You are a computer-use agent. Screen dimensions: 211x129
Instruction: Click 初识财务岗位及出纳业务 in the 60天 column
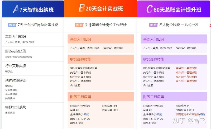pyautogui.click(x=156, y=68)
